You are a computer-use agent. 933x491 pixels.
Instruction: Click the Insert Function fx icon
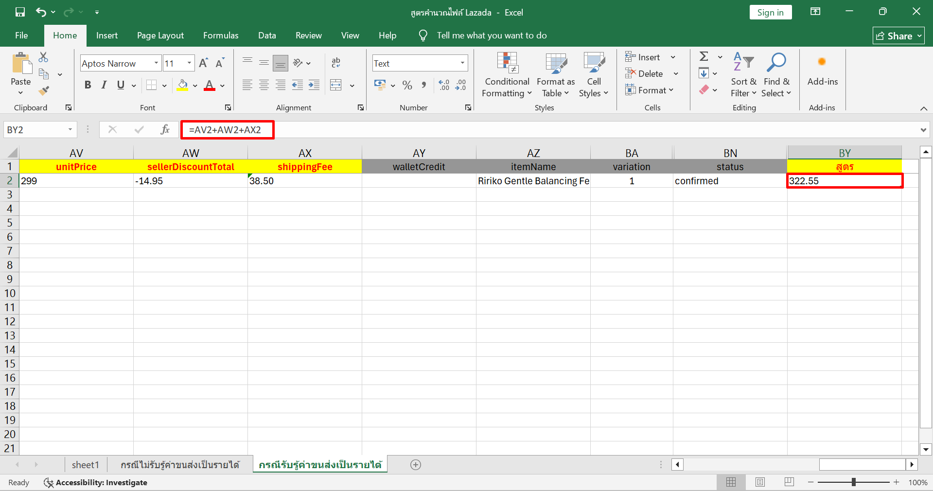point(165,129)
